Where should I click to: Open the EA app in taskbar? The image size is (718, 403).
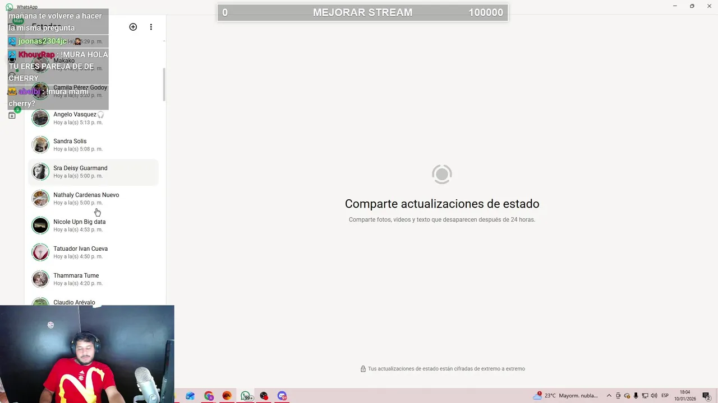227,396
